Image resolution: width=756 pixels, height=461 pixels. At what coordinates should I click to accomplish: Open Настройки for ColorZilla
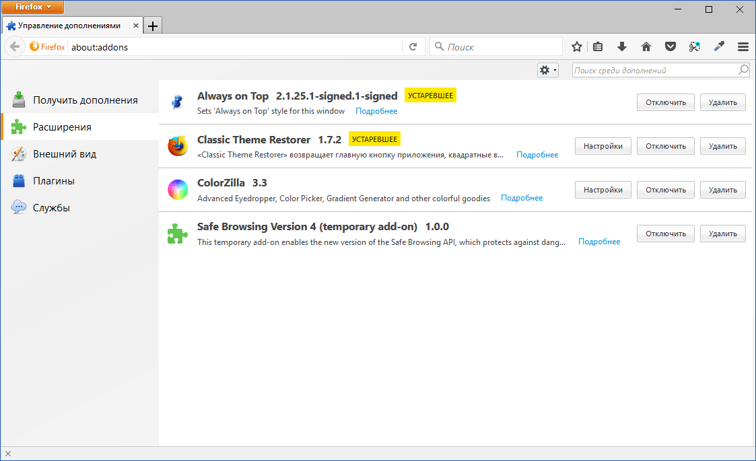(603, 190)
